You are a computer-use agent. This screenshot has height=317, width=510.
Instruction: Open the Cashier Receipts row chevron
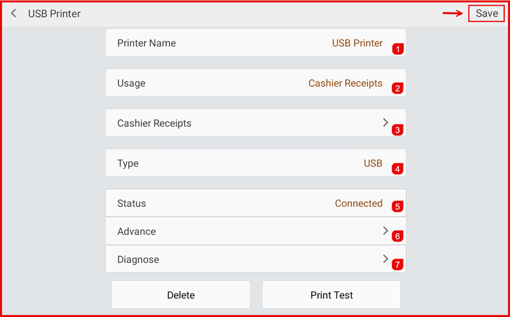[x=386, y=122]
